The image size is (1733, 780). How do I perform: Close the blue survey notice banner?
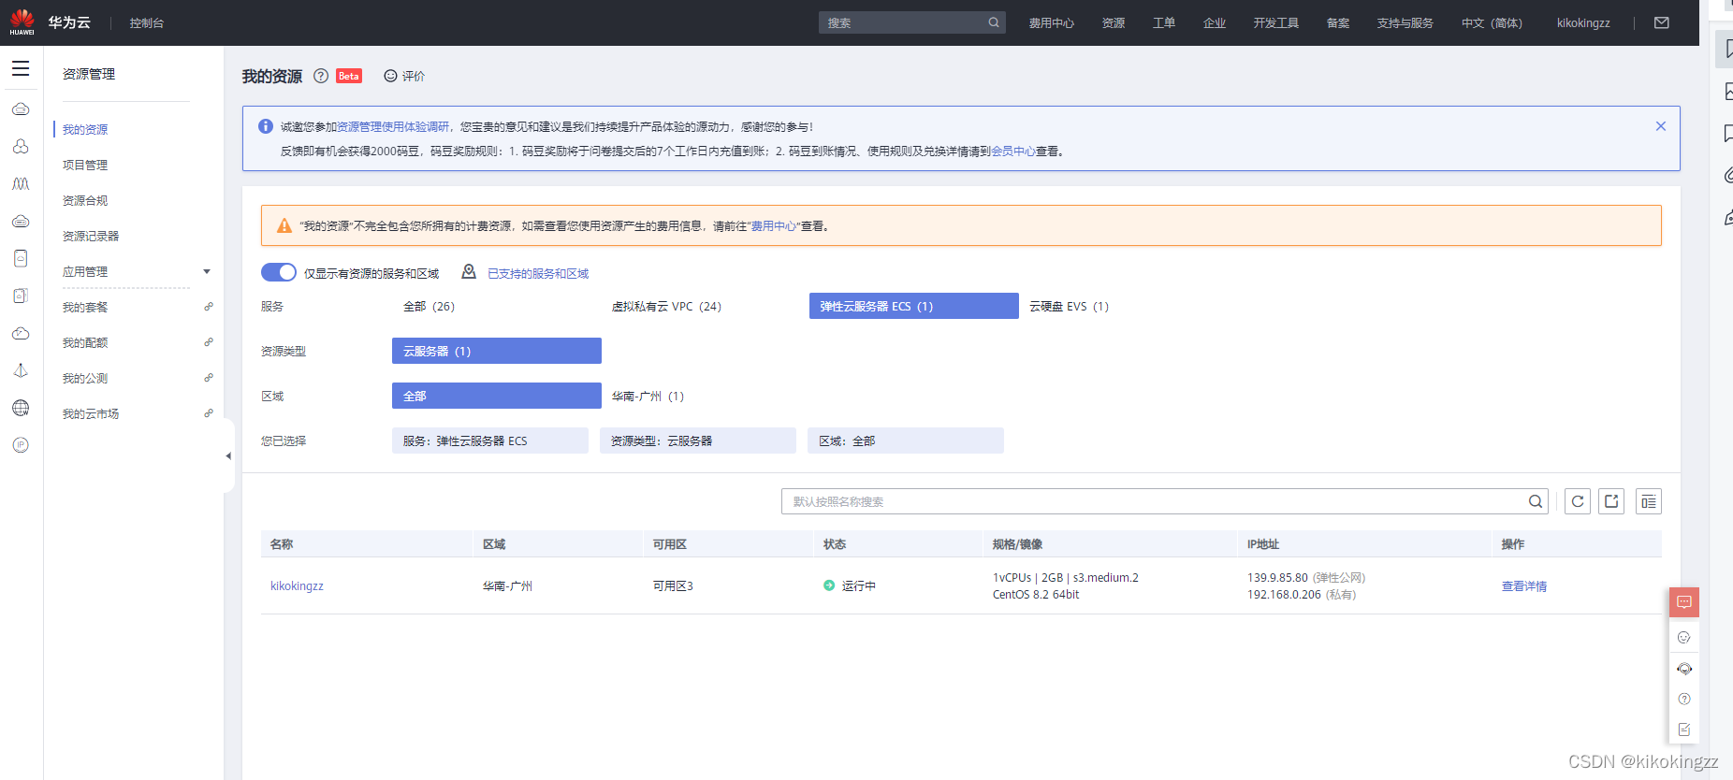tap(1661, 126)
